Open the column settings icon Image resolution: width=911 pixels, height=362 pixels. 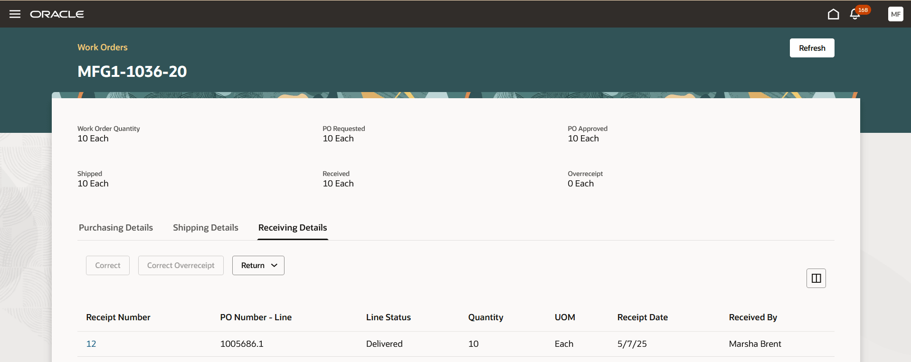click(816, 278)
